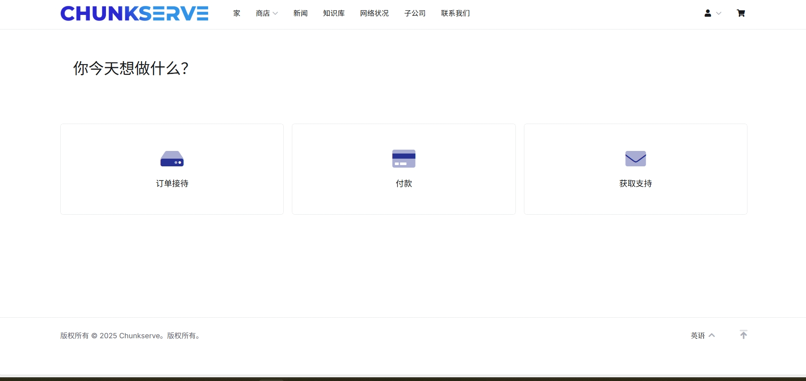Click the 订单接待 text link
The image size is (806, 381).
(172, 183)
